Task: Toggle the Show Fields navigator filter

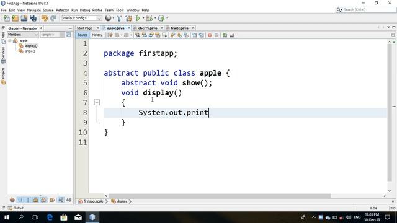Action: [x=20, y=200]
